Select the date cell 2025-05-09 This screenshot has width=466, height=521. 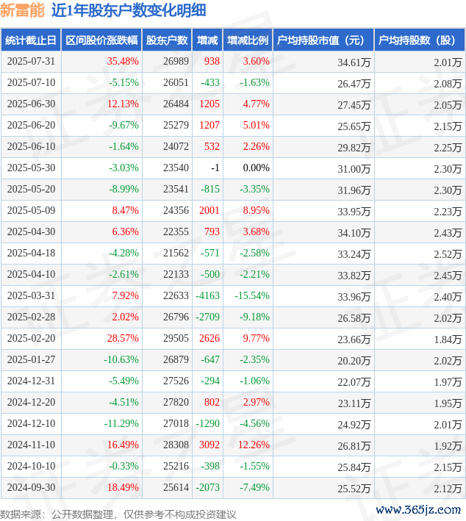click(32, 210)
